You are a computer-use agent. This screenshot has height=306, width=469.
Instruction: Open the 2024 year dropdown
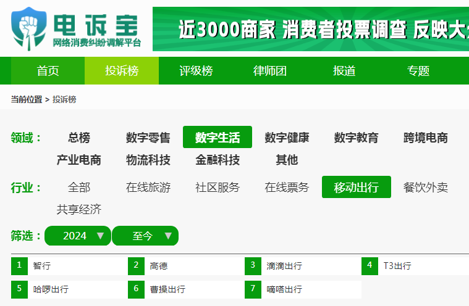pyautogui.click(x=78, y=236)
